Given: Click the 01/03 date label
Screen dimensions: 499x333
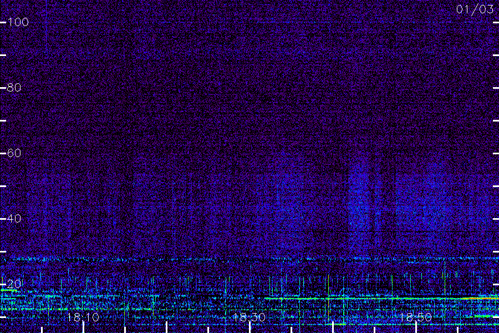Looking at the screenshot, I should (475, 9).
